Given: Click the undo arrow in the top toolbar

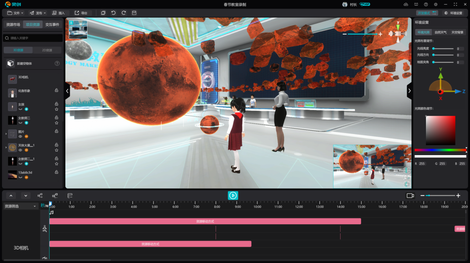Looking at the screenshot, I should click(113, 13).
